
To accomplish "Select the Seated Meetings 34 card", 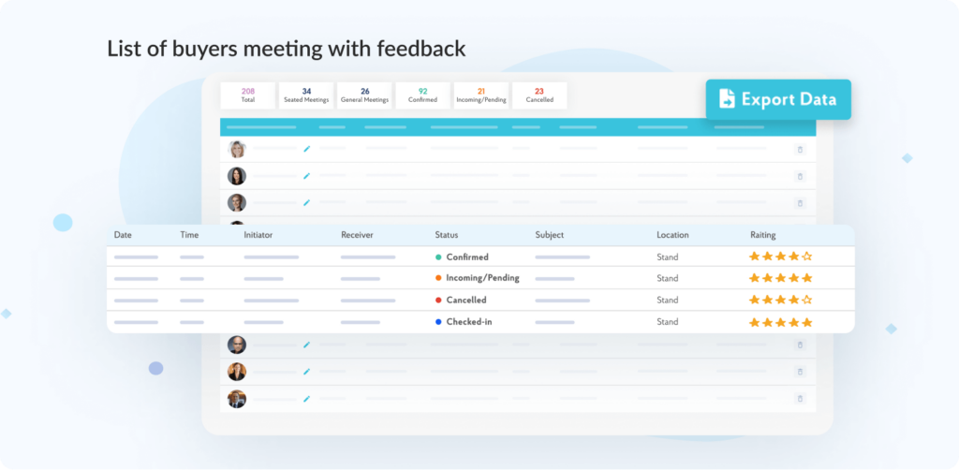I will [x=306, y=95].
